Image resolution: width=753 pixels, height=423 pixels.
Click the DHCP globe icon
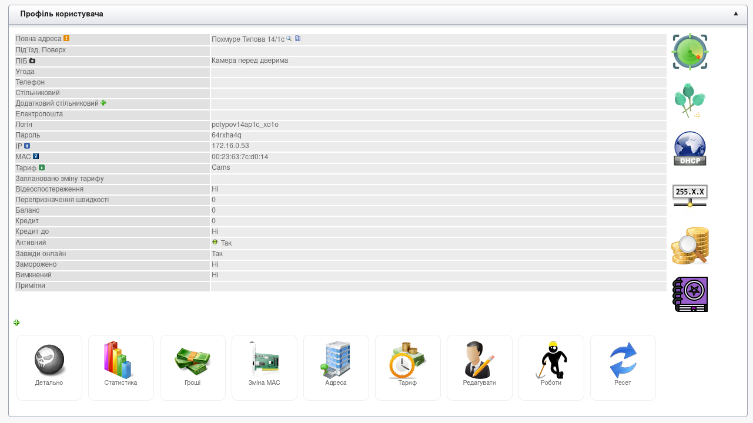[x=690, y=149]
